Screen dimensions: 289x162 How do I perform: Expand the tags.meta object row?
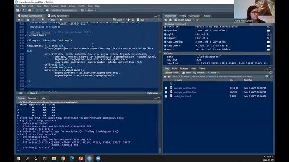point(165,46)
